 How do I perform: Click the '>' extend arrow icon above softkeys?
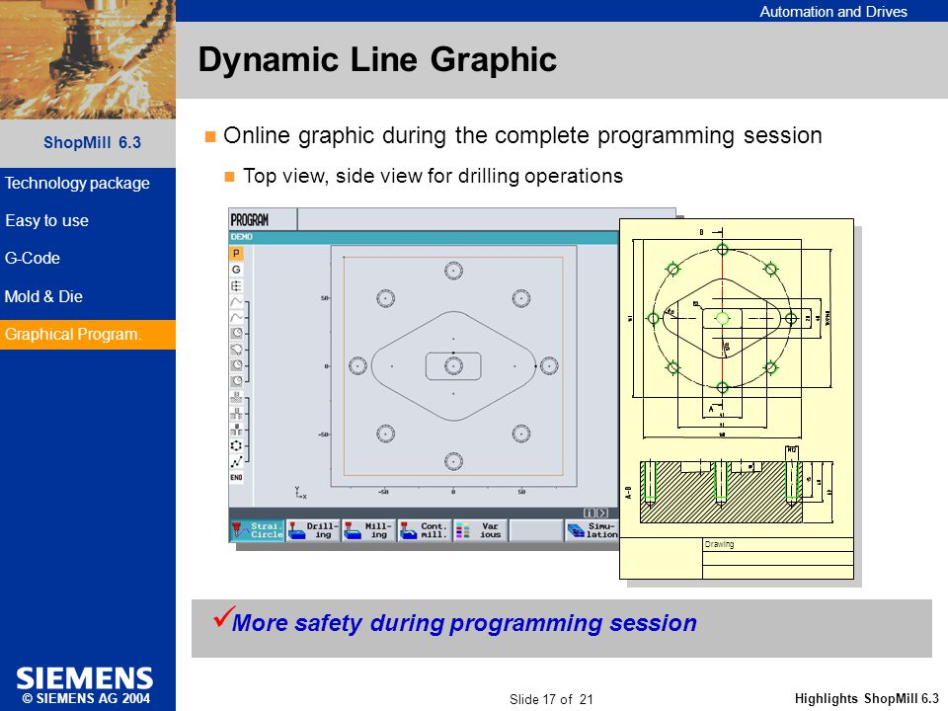[x=602, y=513]
